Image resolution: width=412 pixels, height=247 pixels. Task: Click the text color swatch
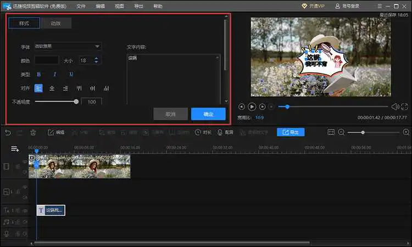click(x=47, y=60)
